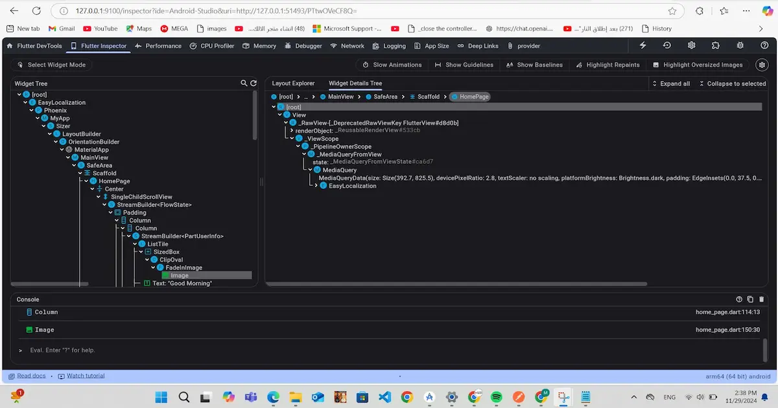This screenshot has height=408, width=778.
Task: Click the hot restart icon
Action: [666, 45]
